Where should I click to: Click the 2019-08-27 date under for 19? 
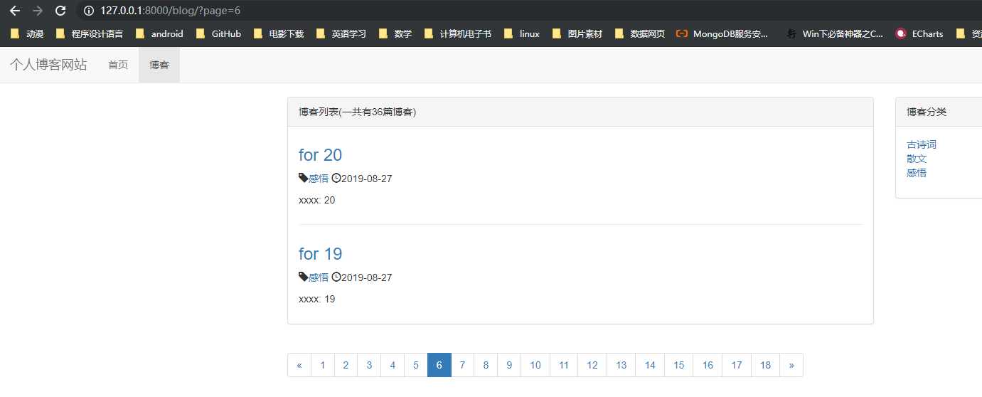[x=366, y=277]
